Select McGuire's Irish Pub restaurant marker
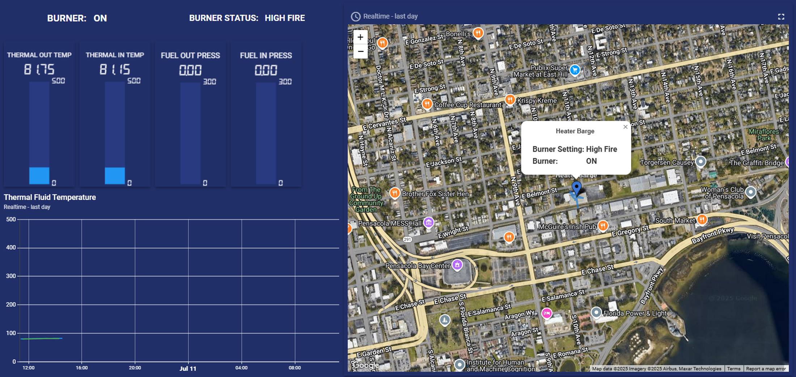 tap(602, 226)
